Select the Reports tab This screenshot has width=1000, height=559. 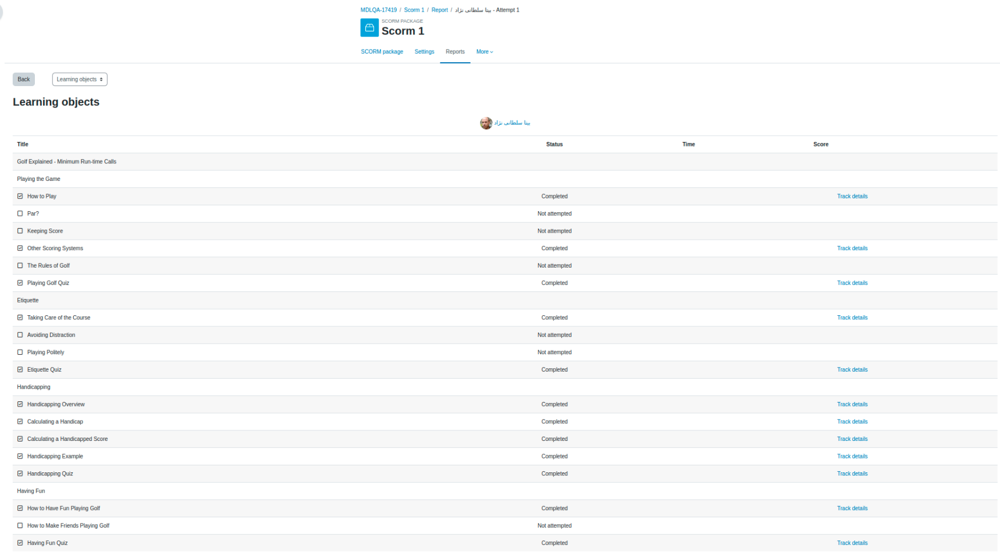455,52
